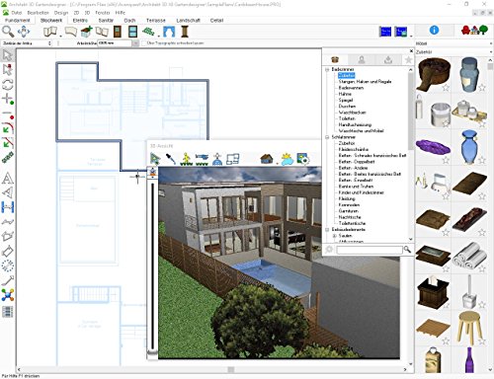494x379 pixels.
Task: Click the catalog search magnifier button
Action: click(x=407, y=250)
